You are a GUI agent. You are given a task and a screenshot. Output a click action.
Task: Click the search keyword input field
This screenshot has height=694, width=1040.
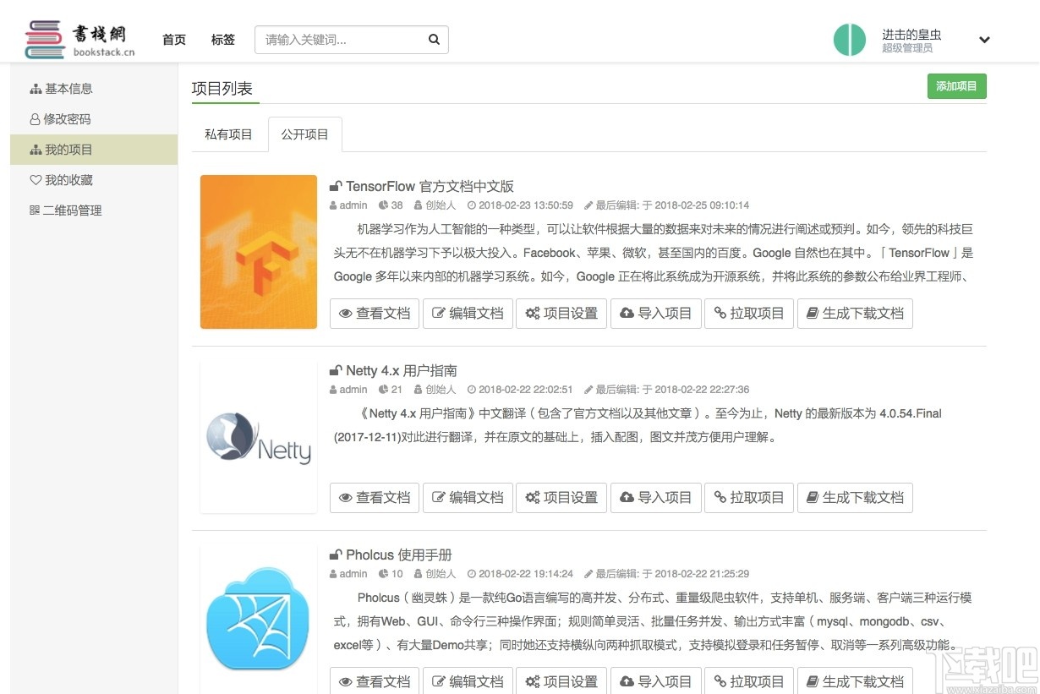tap(347, 40)
